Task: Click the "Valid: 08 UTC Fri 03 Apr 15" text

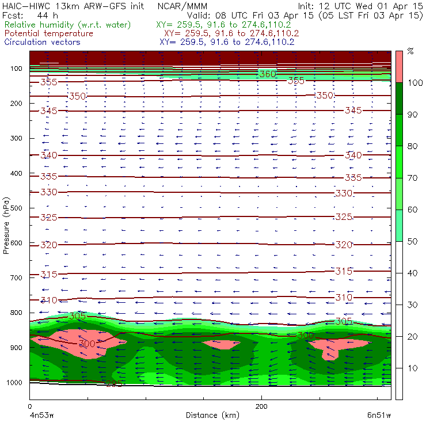Action: 250,16
